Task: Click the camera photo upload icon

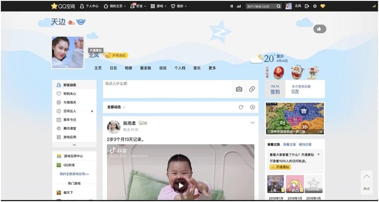Action: [239, 89]
